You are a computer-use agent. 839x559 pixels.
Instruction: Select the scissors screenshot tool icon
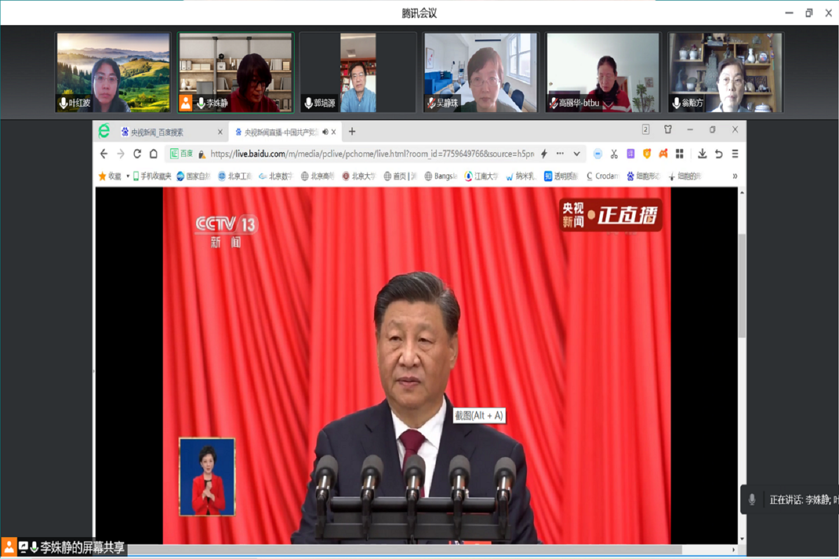pos(614,154)
